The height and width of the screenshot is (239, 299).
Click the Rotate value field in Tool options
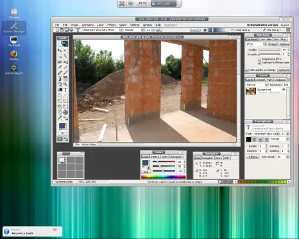[261, 146]
